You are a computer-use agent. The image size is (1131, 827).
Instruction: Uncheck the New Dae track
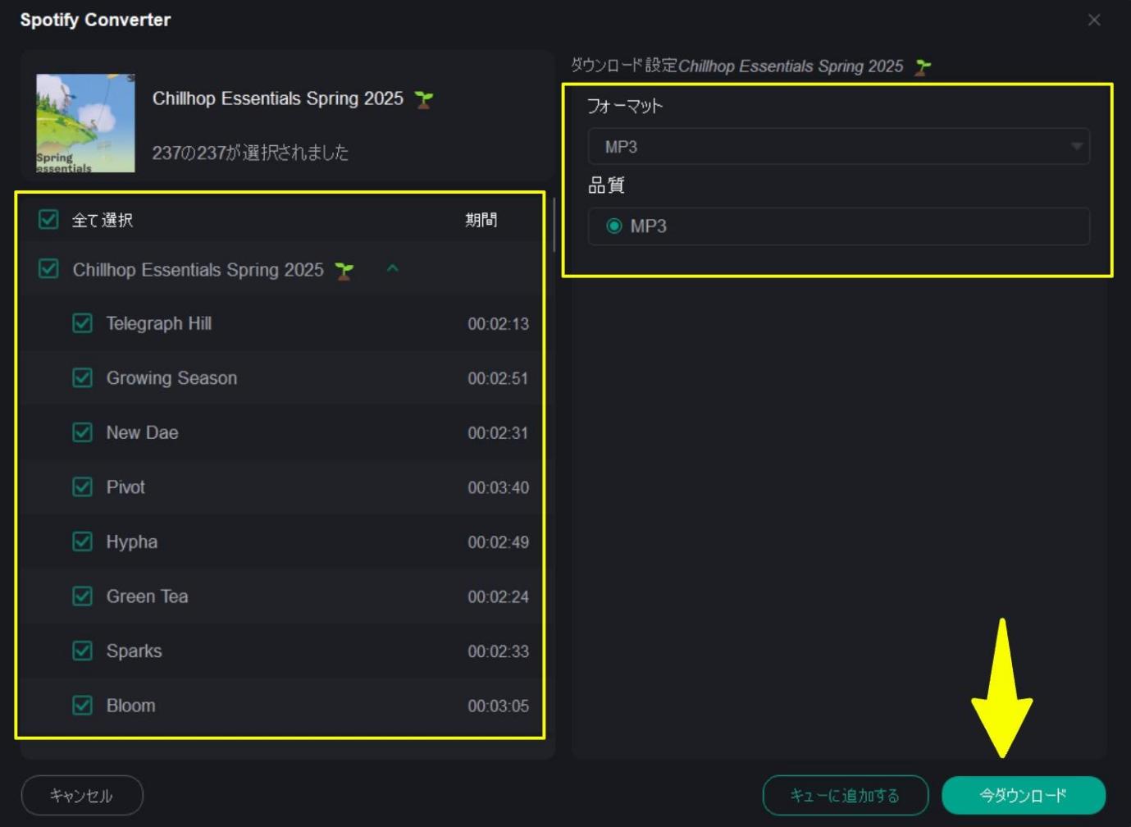pos(82,432)
